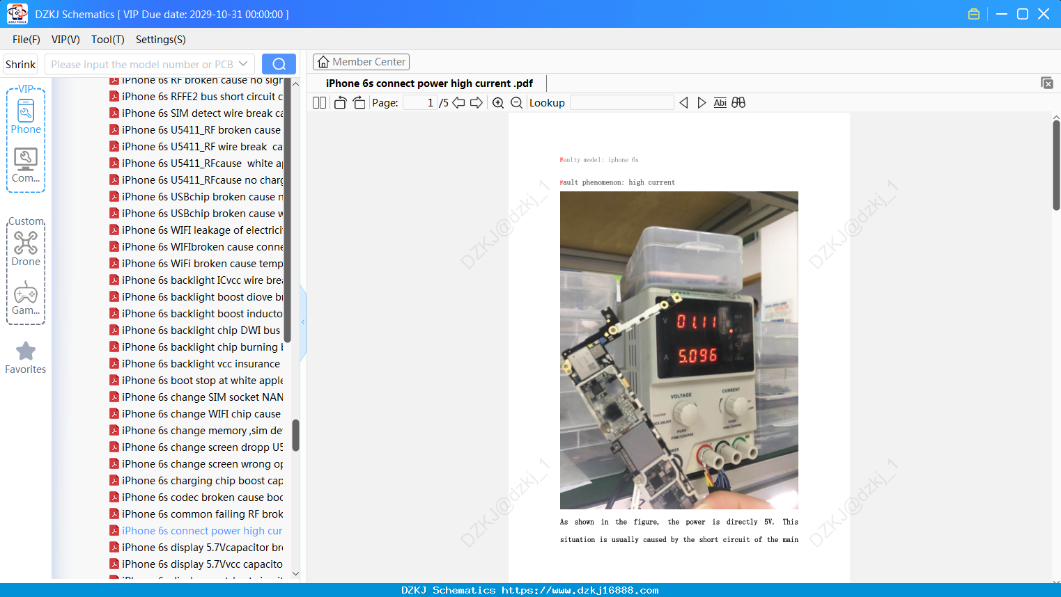This screenshot has width=1061, height=597.
Task: Open model number dropdown arrow
Action: click(243, 64)
